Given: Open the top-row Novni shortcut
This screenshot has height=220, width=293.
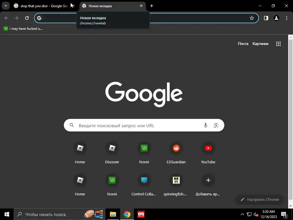Looking at the screenshot, I should pyautogui.click(x=144, y=153).
